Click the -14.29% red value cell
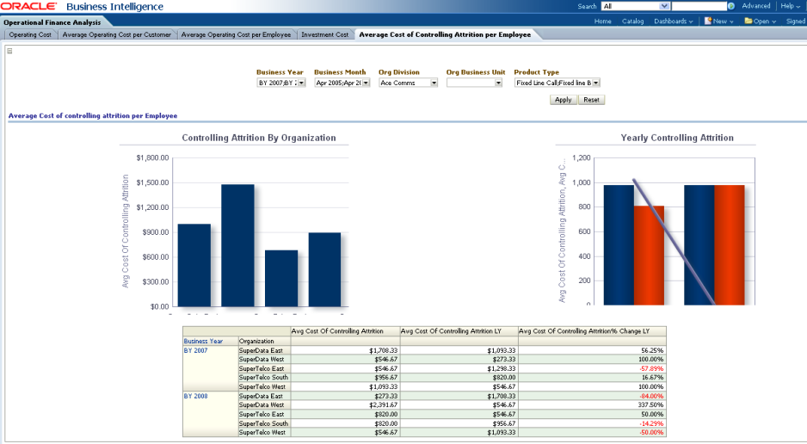This screenshot has width=807, height=444. tap(592, 423)
